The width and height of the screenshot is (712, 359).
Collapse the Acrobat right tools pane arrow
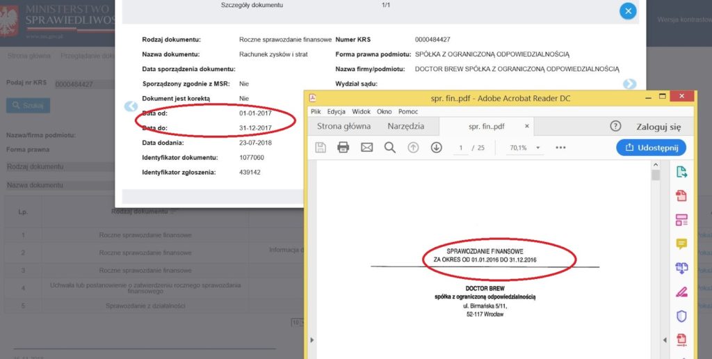664,340
